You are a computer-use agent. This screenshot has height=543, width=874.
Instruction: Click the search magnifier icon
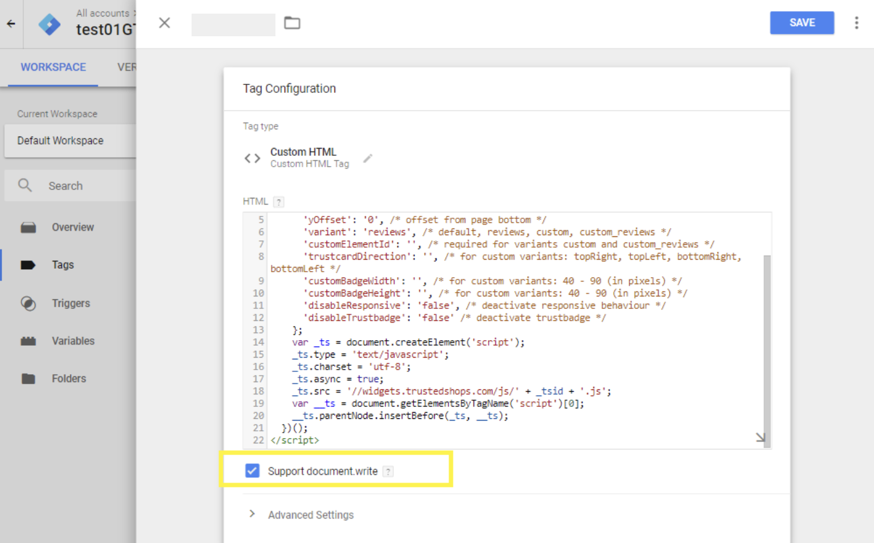25,185
